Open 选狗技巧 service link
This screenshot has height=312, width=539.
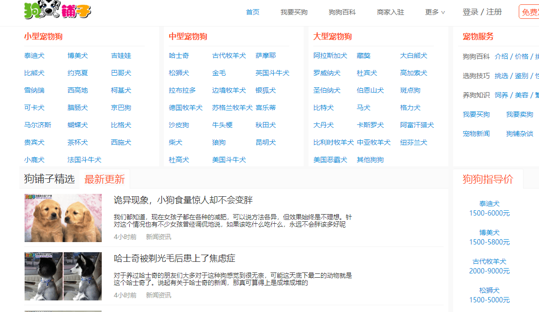(x=476, y=76)
